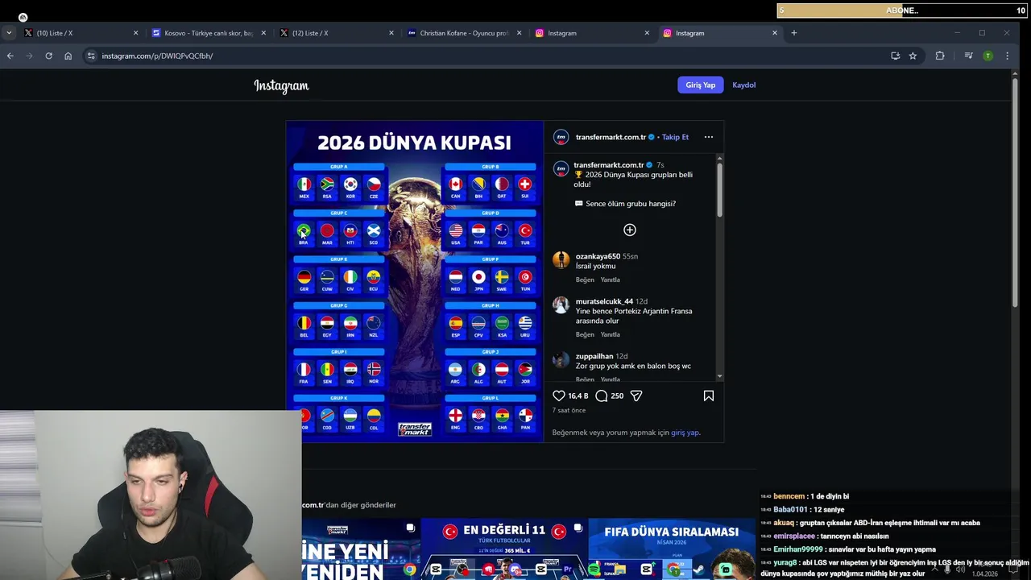Switch to the Kosovo - Türkiye canlı skor tab

coord(207,33)
